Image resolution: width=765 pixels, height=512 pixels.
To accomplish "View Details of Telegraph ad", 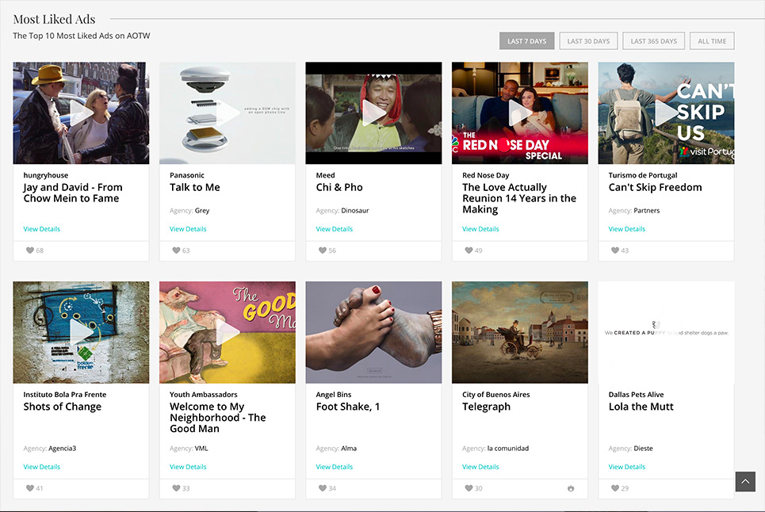I will 480,467.
